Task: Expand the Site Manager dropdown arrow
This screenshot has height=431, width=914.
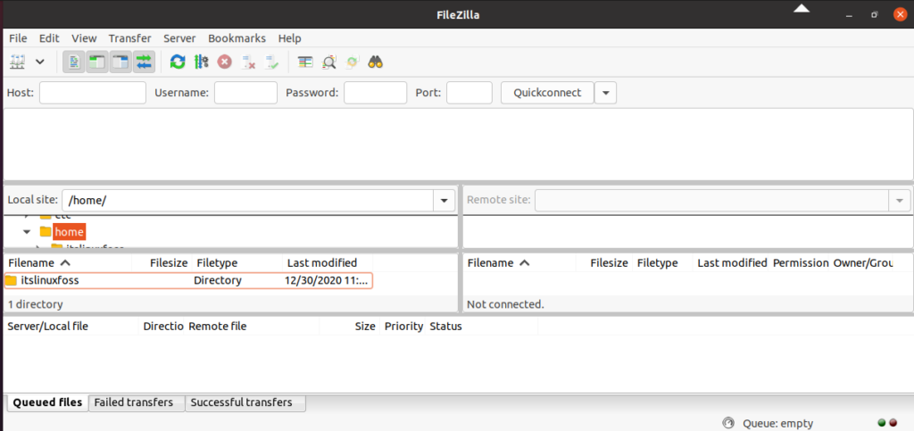Action: click(39, 62)
